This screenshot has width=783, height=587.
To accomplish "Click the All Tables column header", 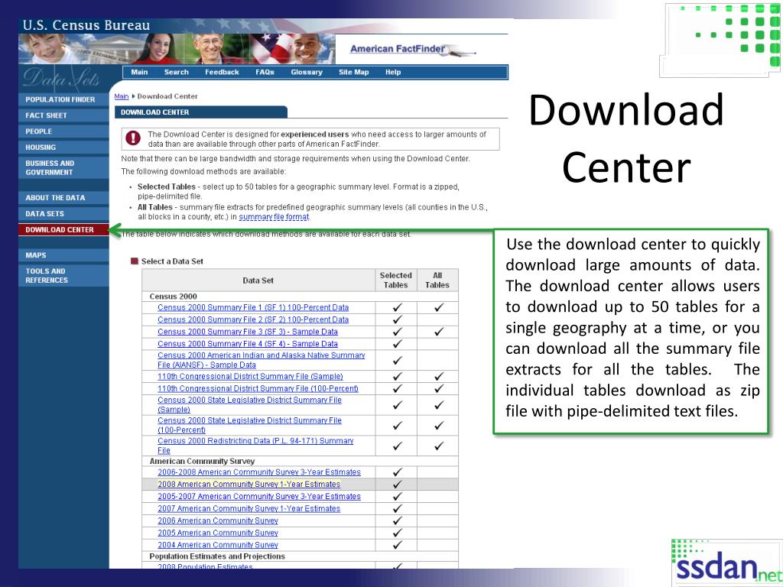I will click(437, 280).
